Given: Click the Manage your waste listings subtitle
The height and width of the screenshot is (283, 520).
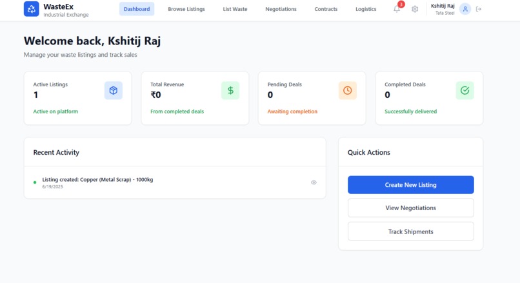Looking at the screenshot, I should [x=81, y=55].
